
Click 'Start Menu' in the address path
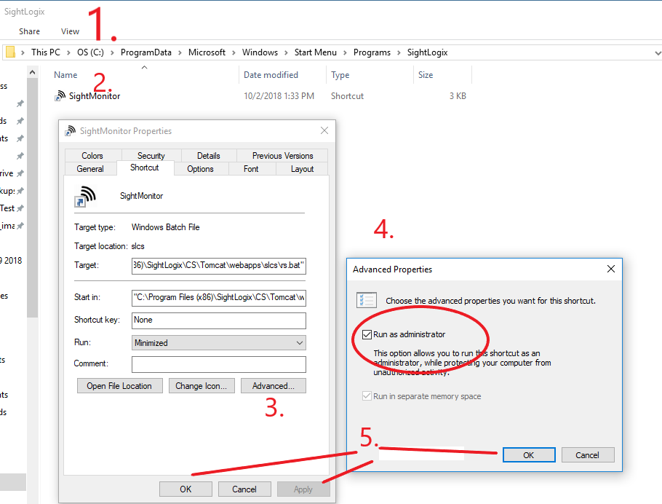click(x=316, y=52)
